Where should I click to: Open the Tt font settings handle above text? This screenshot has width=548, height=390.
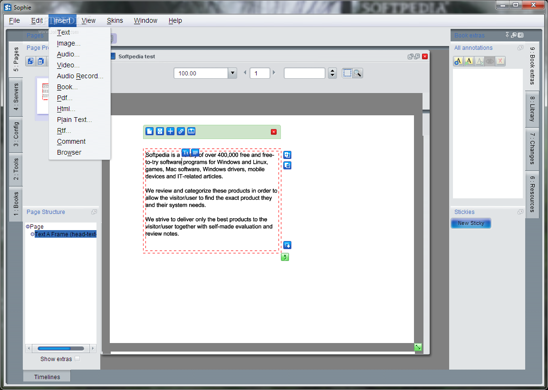point(185,152)
